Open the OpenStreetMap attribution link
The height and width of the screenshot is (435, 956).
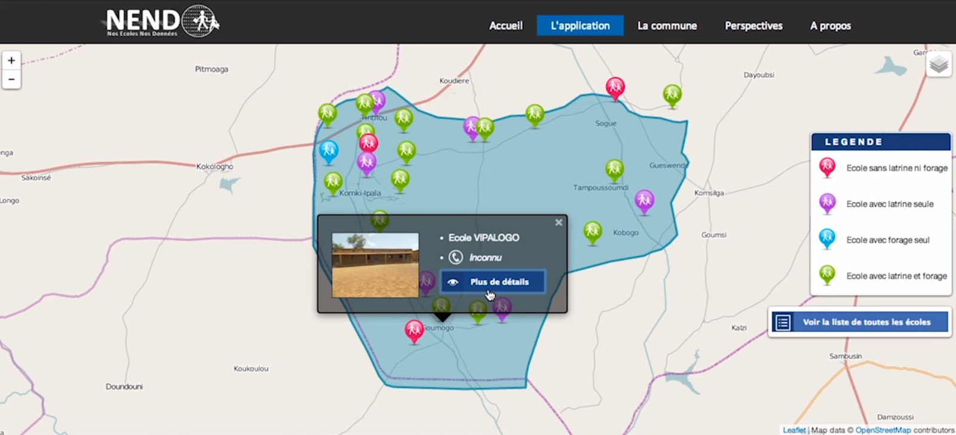coord(883,430)
